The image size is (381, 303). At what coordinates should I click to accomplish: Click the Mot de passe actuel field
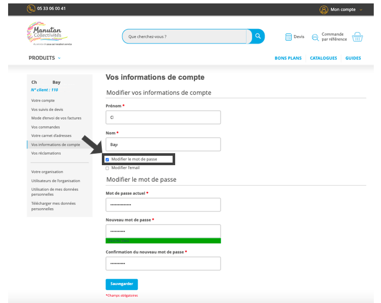(163, 205)
